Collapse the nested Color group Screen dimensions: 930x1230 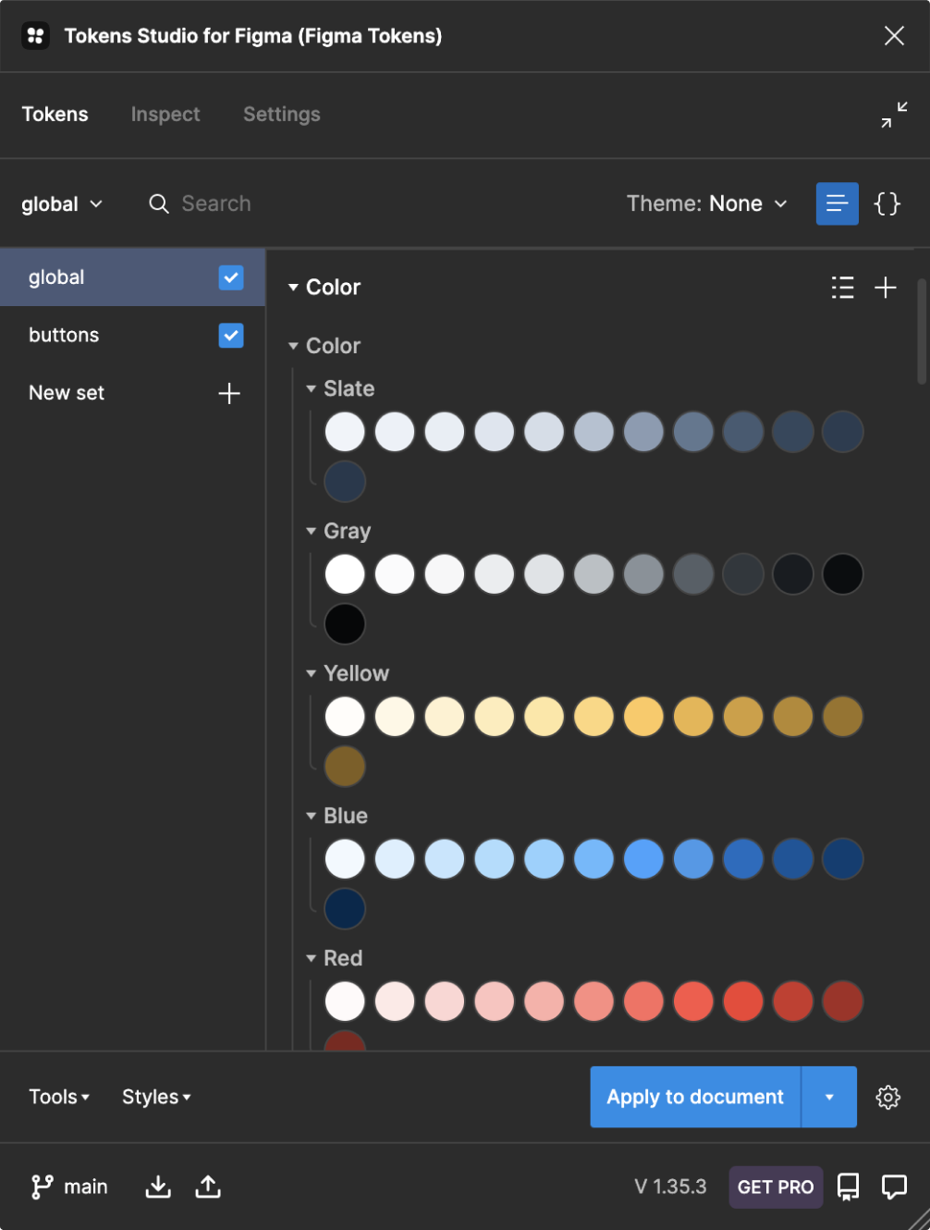pyautogui.click(x=293, y=346)
